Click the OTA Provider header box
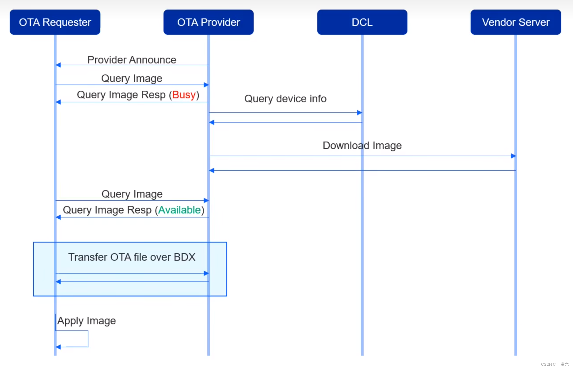Viewport: 573px width, 369px height. click(208, 22)
